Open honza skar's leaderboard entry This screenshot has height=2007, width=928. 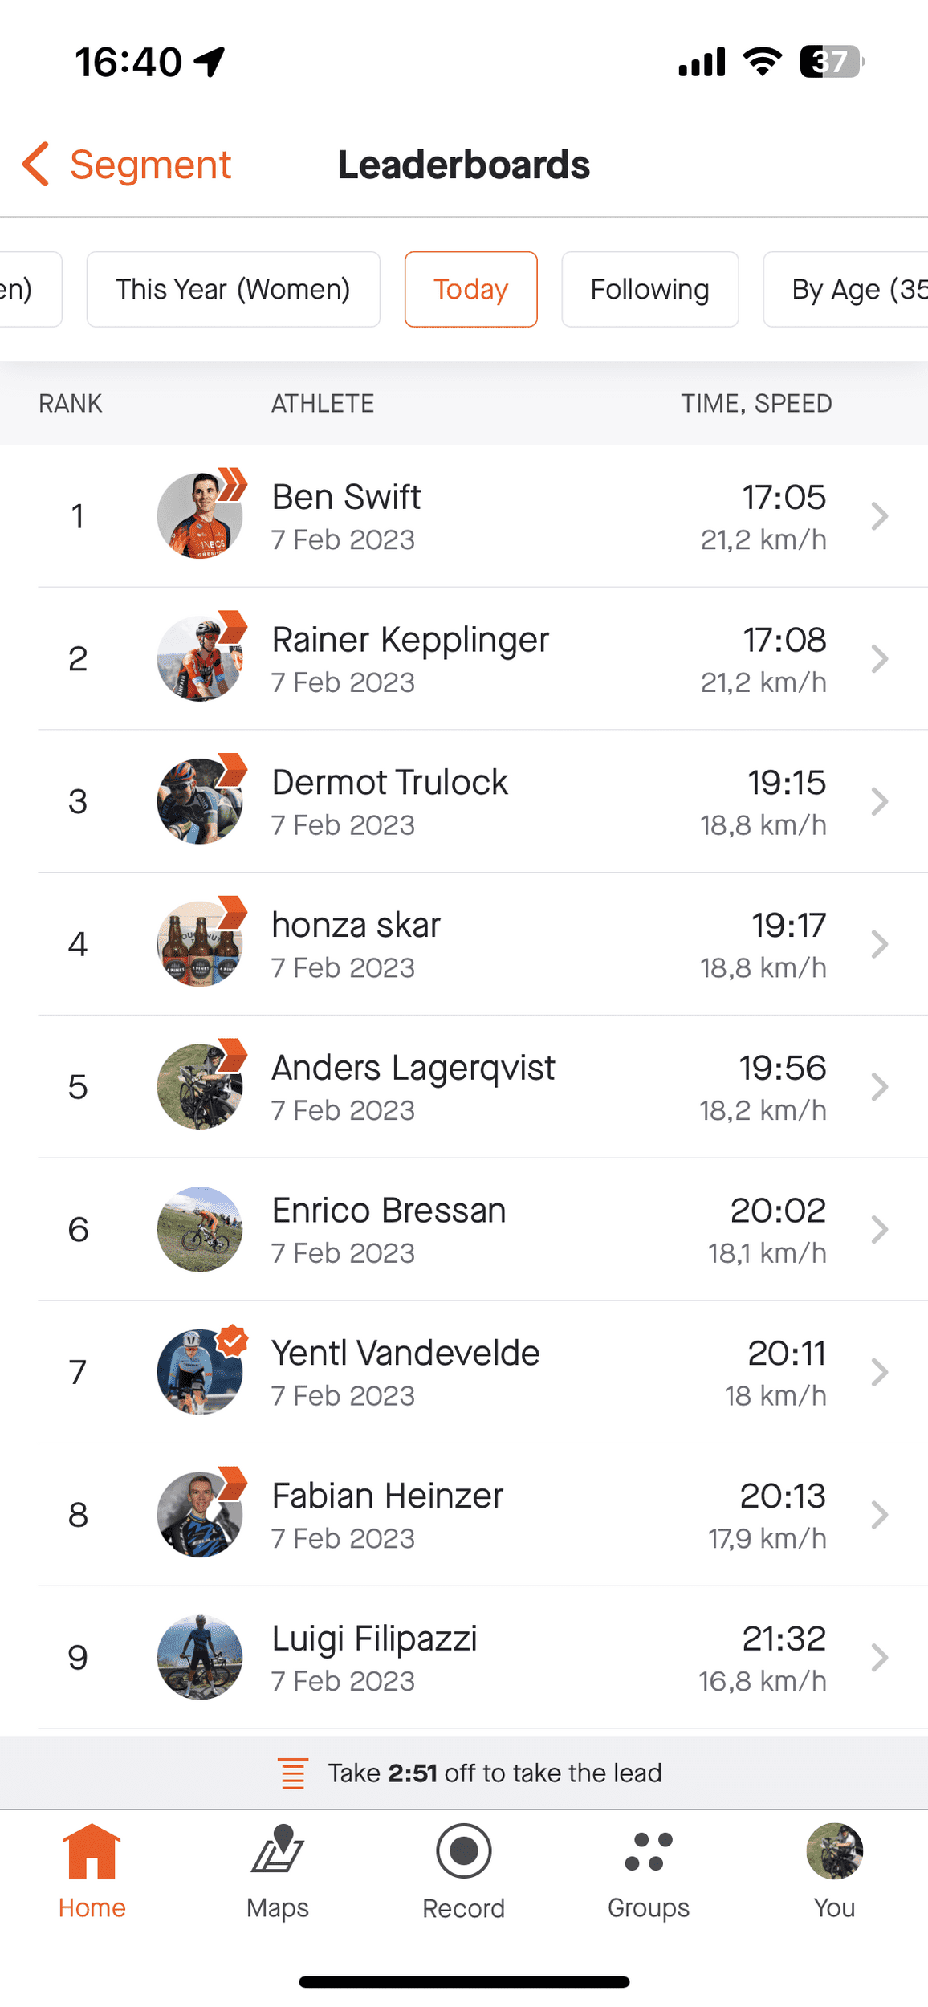tap(464, 944)
